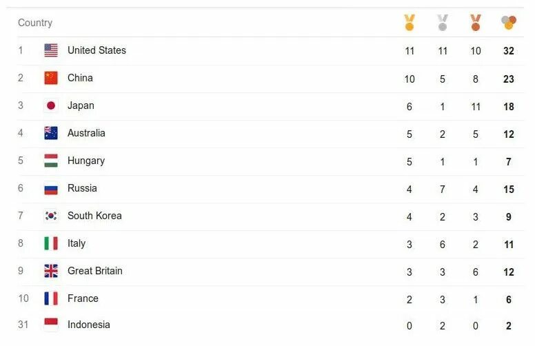Click the Hungary flag icon
The image size is (535, 346).
pyautogui.click(x=51, y=161)
